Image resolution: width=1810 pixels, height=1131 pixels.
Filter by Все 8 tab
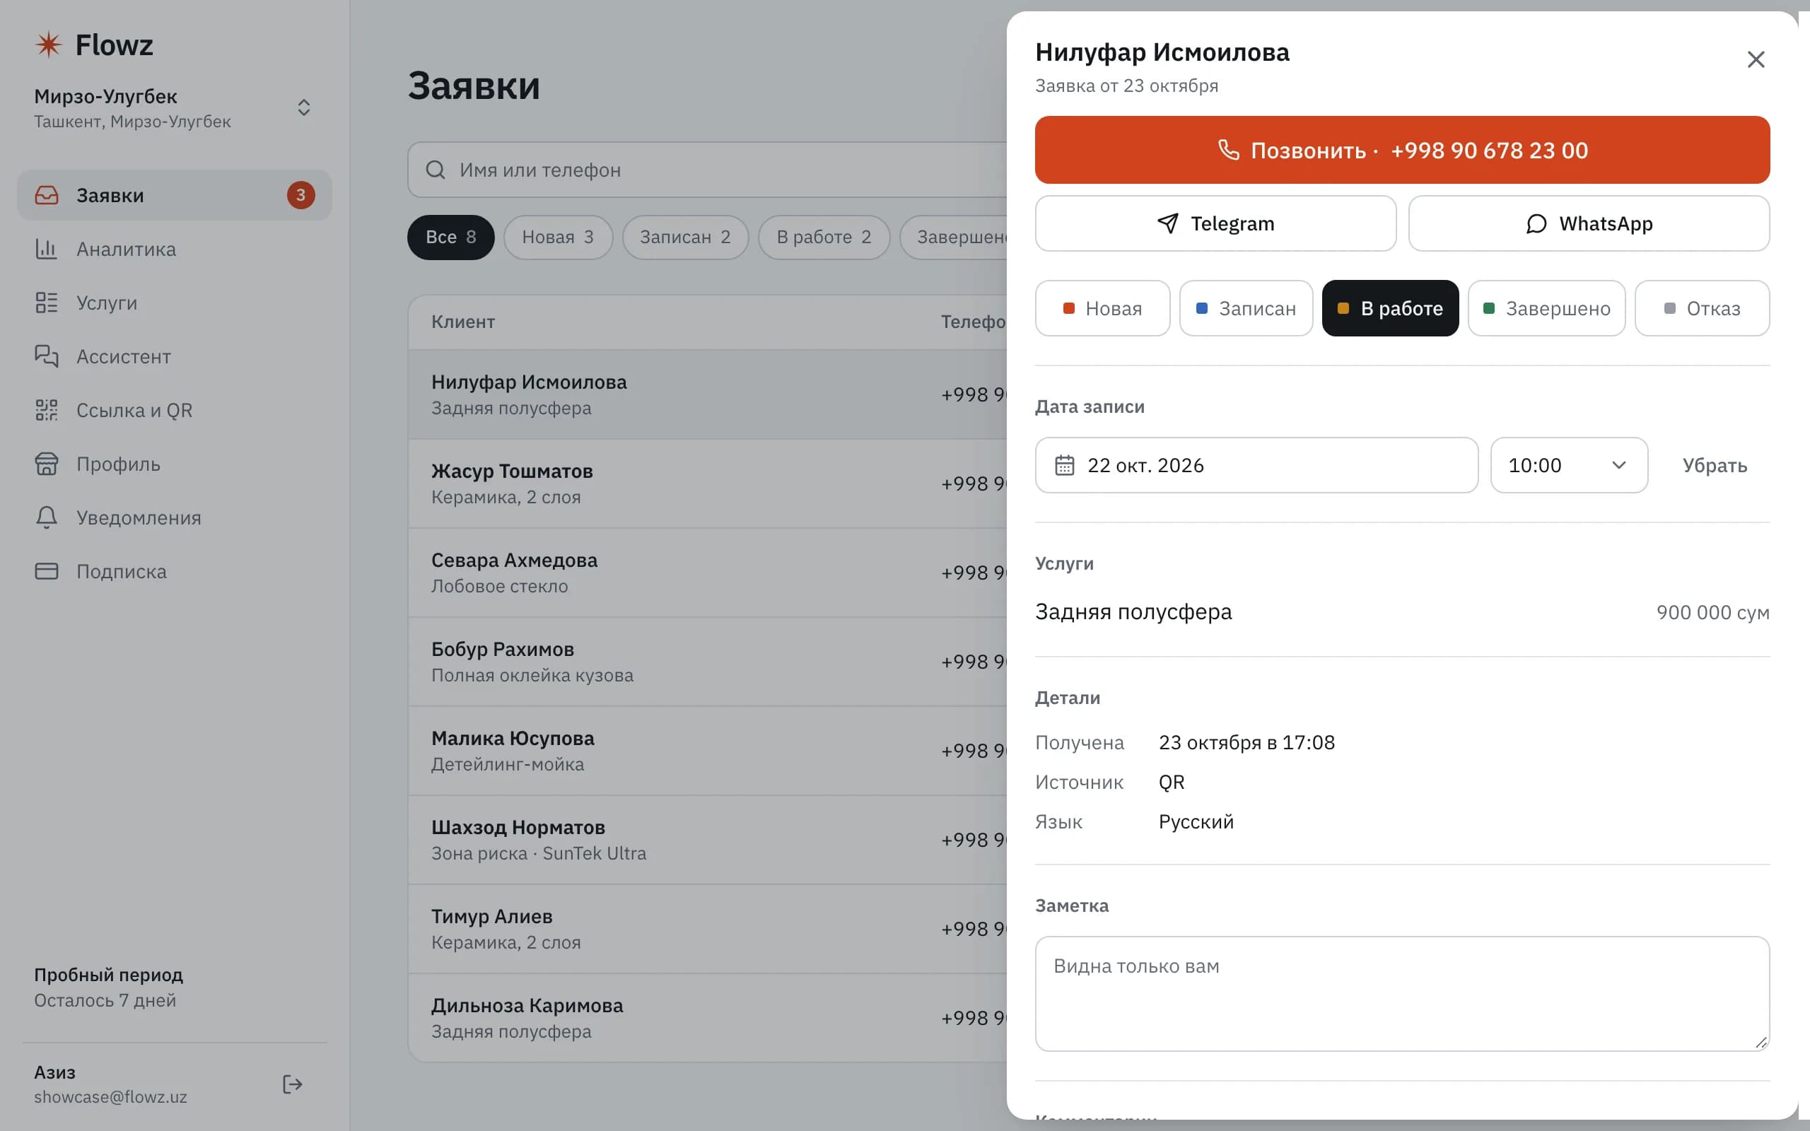[x=451, y=237]
